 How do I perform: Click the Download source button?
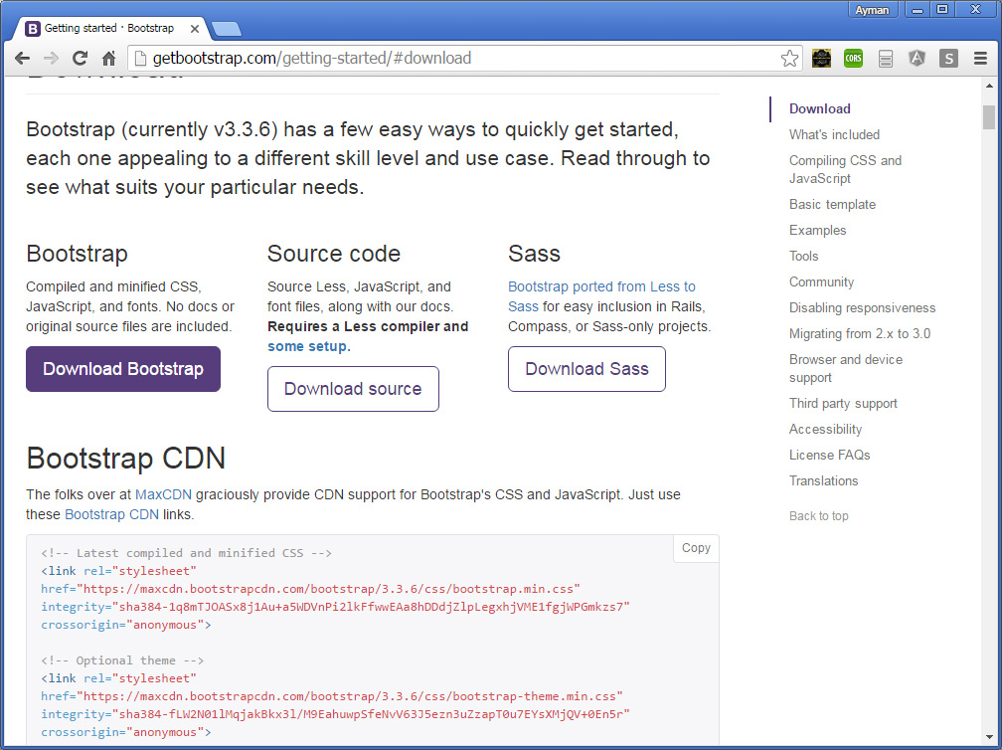coord(353,389)
